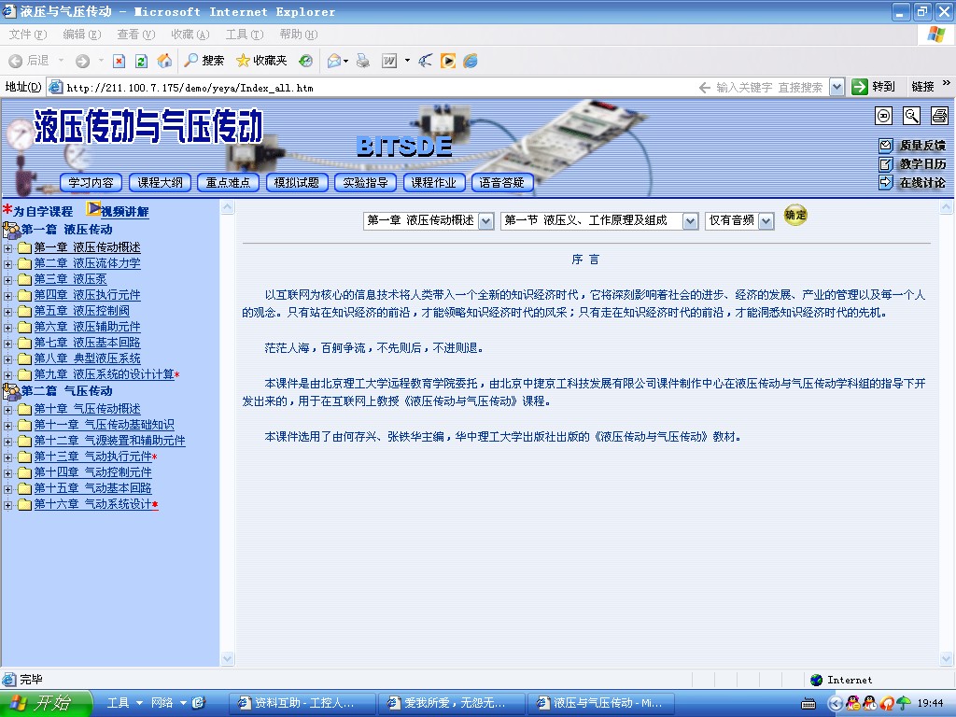Expand the 第十三章 气动执行元件 tree node
956x717 pixels.
[8, 457]
